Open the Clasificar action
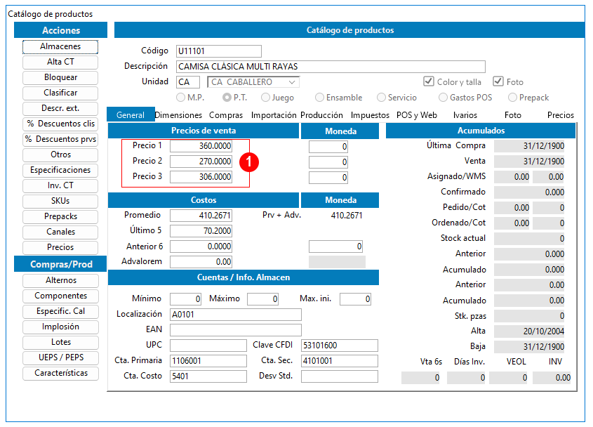Viewport: 593px width, 427px height. tap(60, 93)
